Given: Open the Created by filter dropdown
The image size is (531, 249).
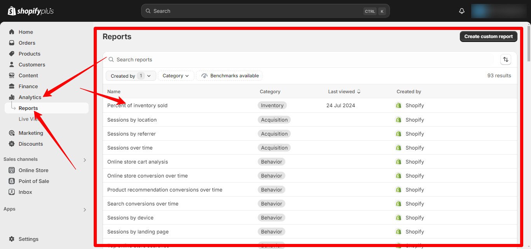Looking at the screenshot, I should pos(131,76).
